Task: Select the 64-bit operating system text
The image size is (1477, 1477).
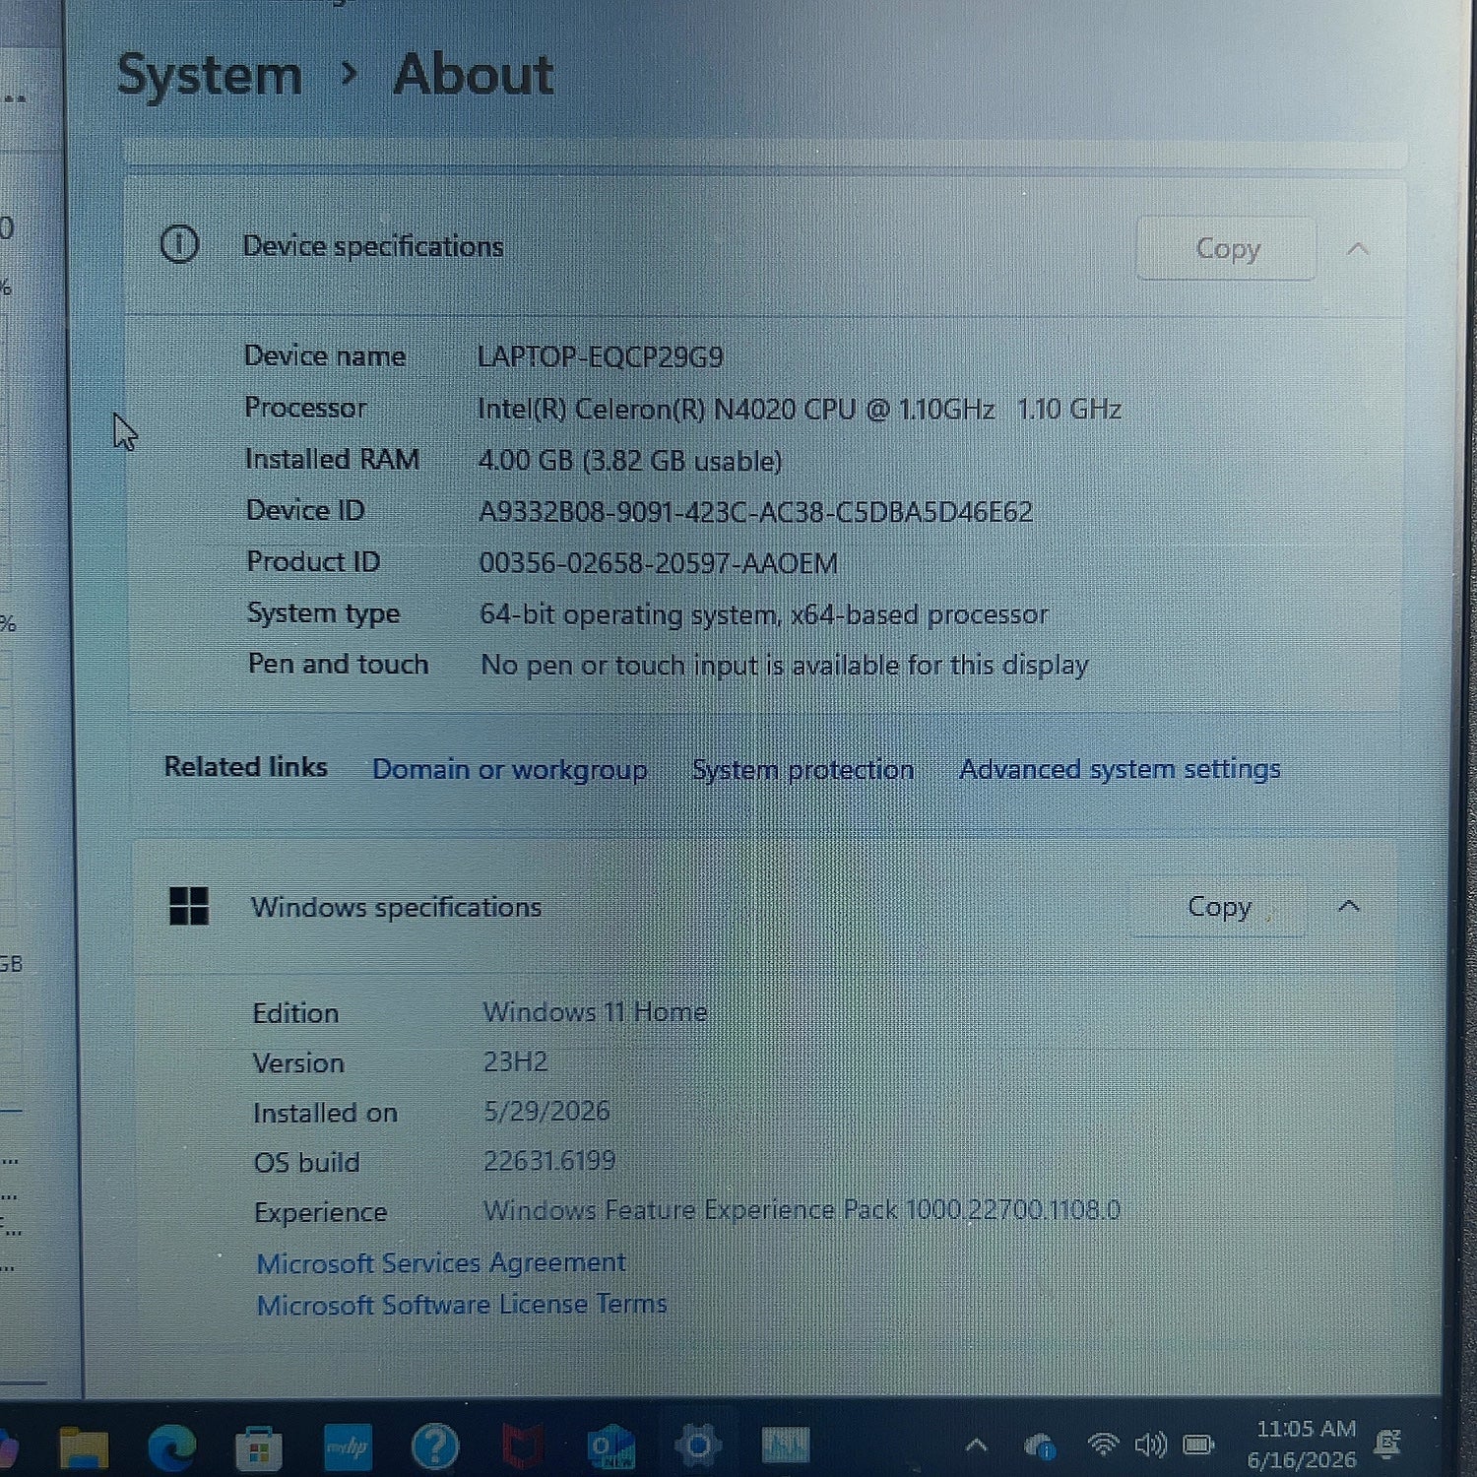Action: [763, 614]
